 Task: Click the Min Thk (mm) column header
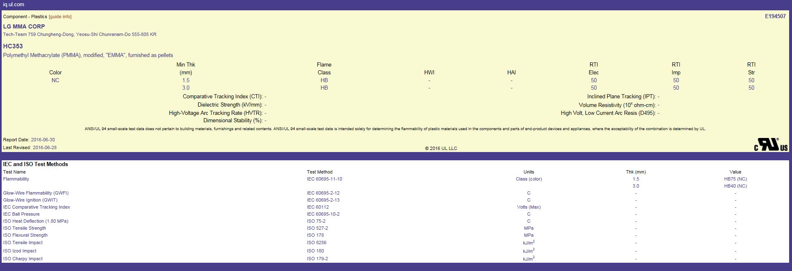[186, 69]
